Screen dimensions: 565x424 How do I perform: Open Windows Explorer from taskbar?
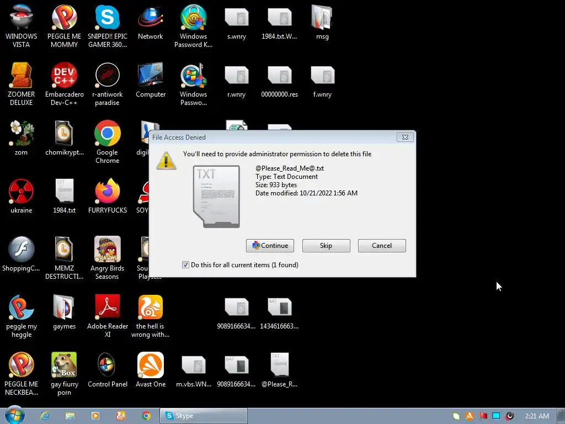(70, 416)
